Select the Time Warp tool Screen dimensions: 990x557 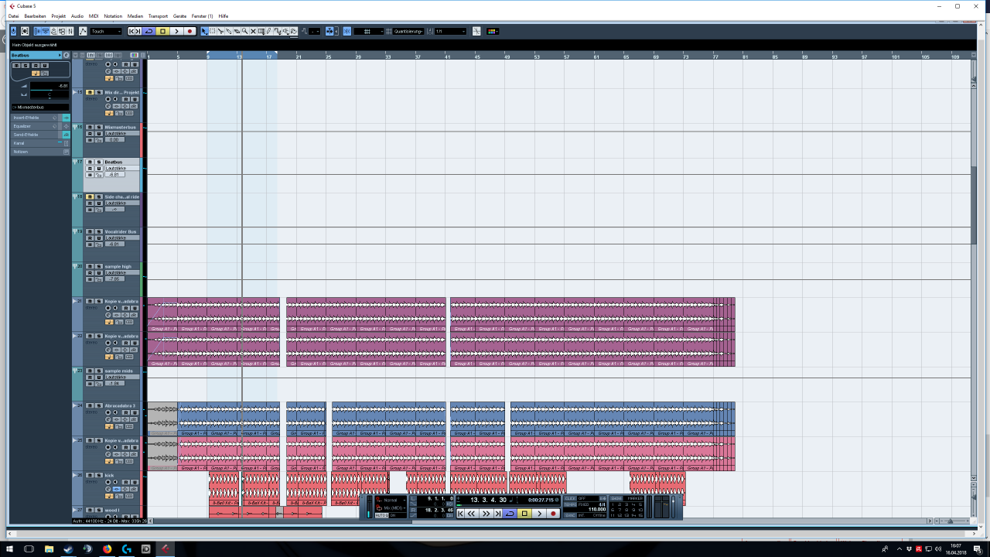tap(261, 31)
